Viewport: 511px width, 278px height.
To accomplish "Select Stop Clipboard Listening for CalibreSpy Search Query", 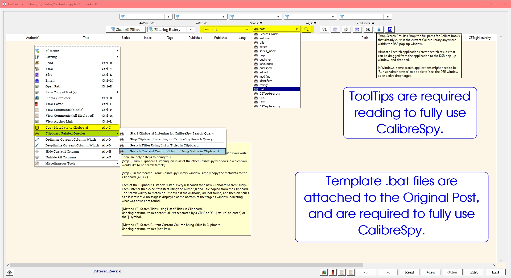I will tap(172, 139).
